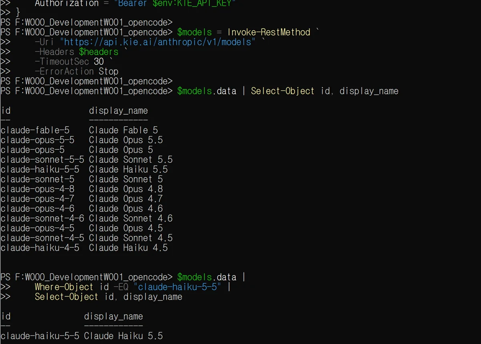481x344 pixels.
Task: Click the timeout value "30"
Action: (x=99, y=62)
